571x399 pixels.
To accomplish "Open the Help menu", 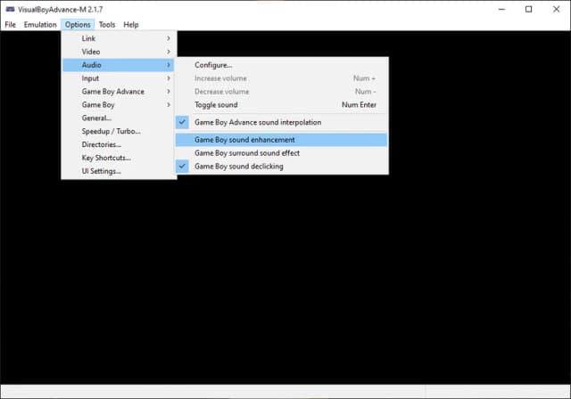I will (131, 25).
